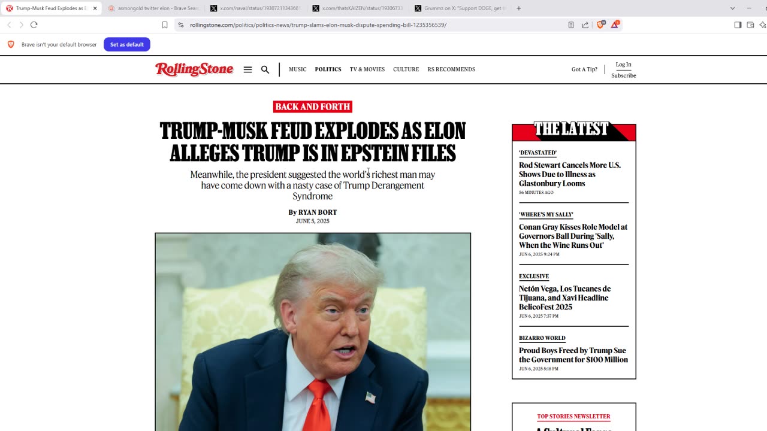767x431 pixels.
Task: Click the '56 MINUTES AGO' timestamp
Action: pos(536,193)
